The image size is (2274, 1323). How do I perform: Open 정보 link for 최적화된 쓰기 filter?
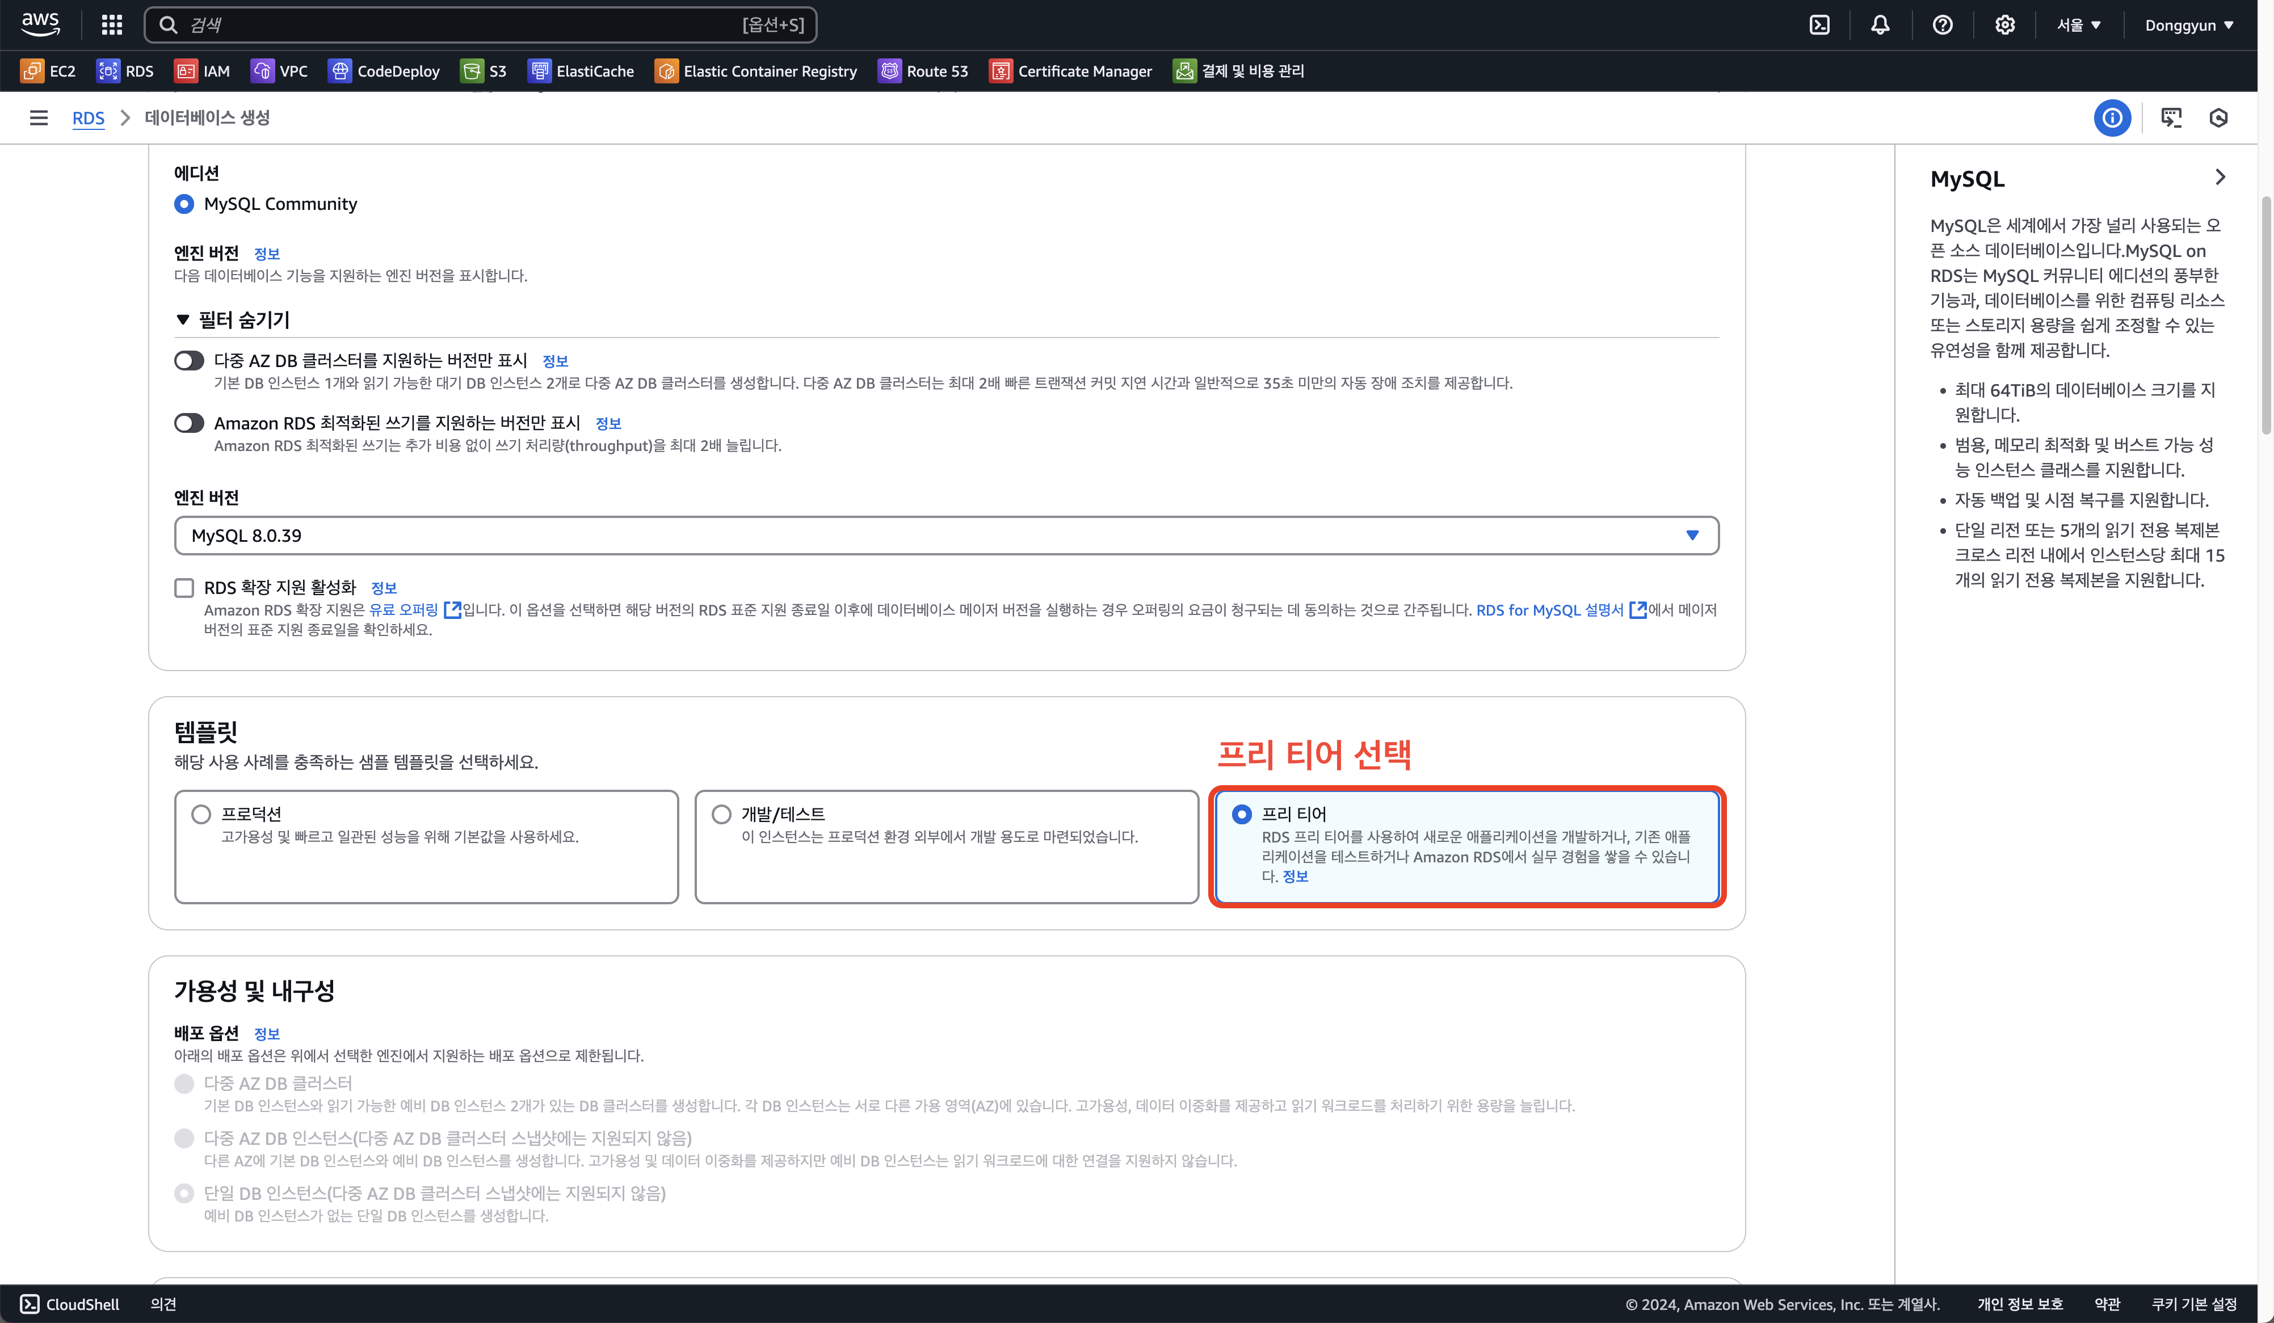[x=608, y=423]
